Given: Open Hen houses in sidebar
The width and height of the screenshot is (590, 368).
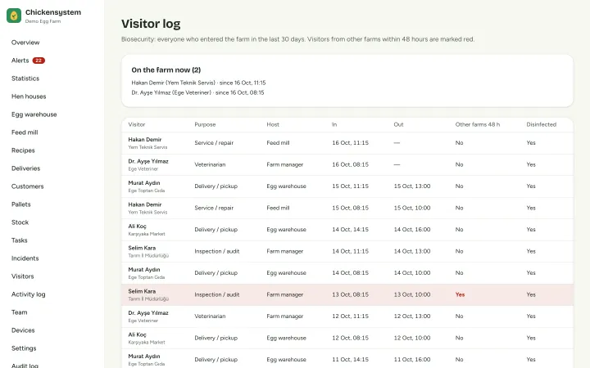Looking at the screenshot, I should click(29, 96).
